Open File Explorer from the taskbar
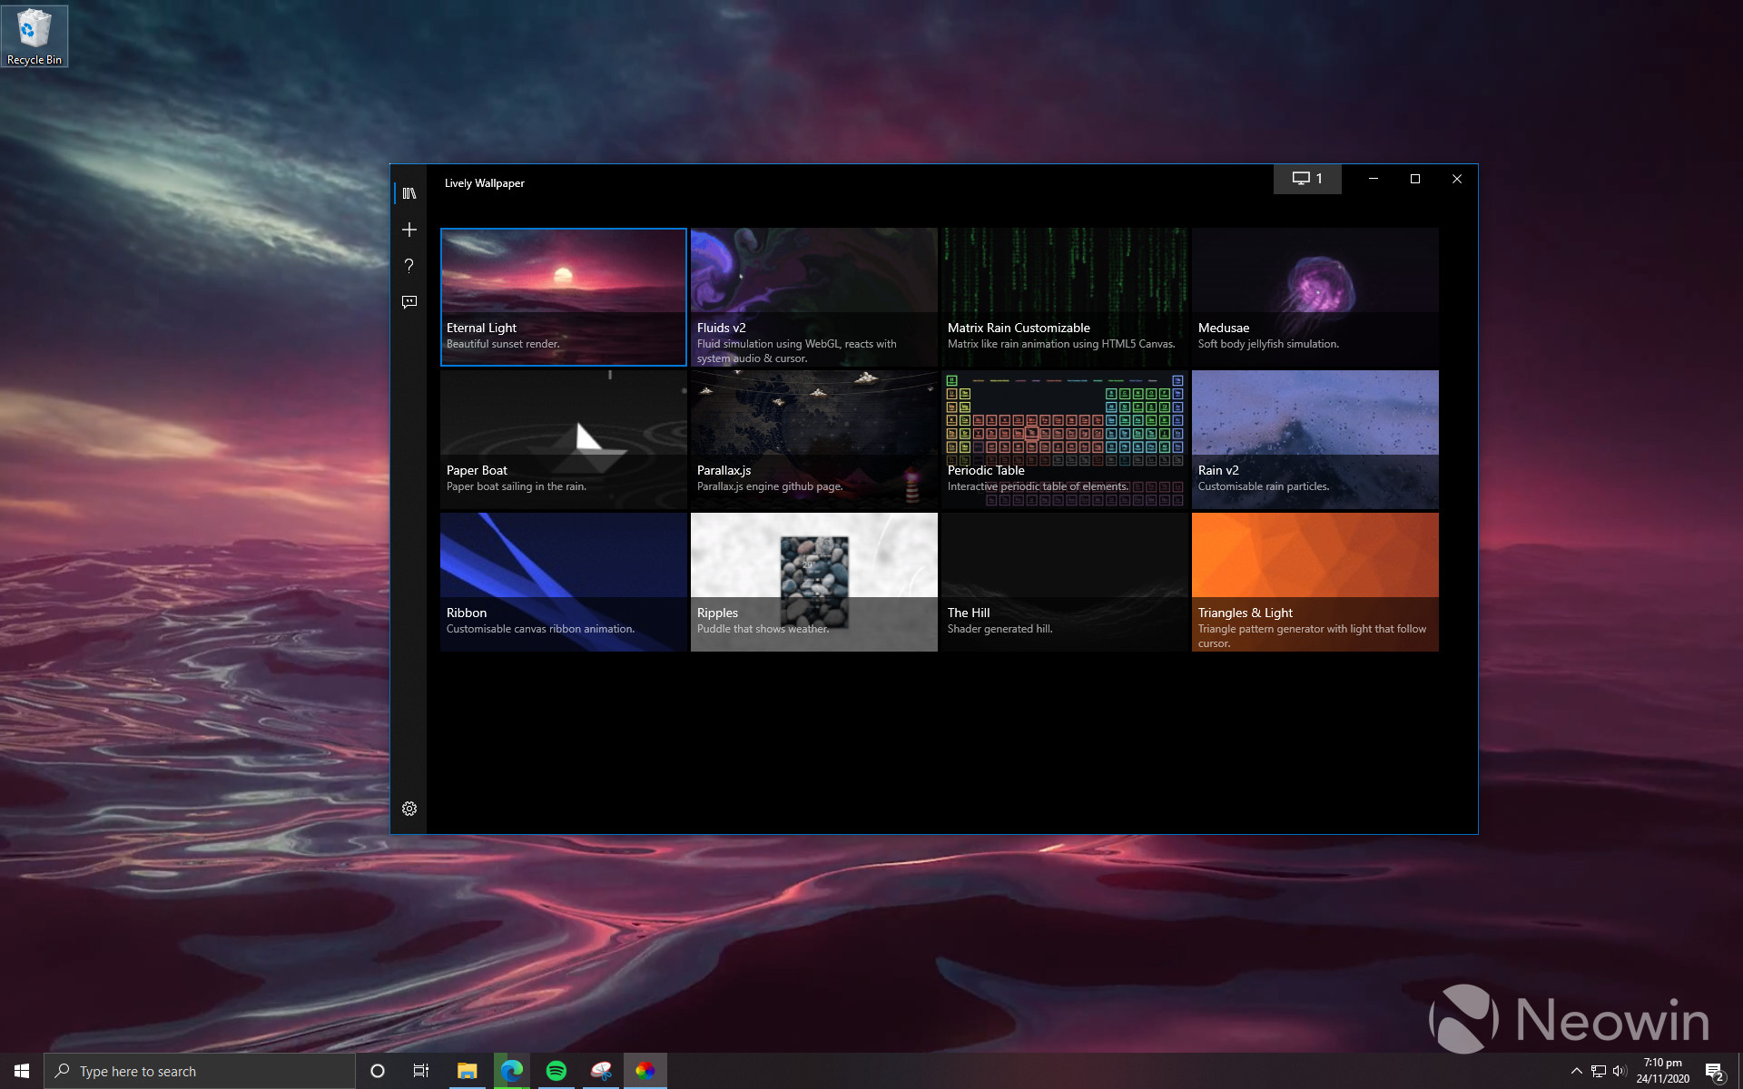Image resolution: width=1743 pixels, height=1089 pixels. point(467,1071)
